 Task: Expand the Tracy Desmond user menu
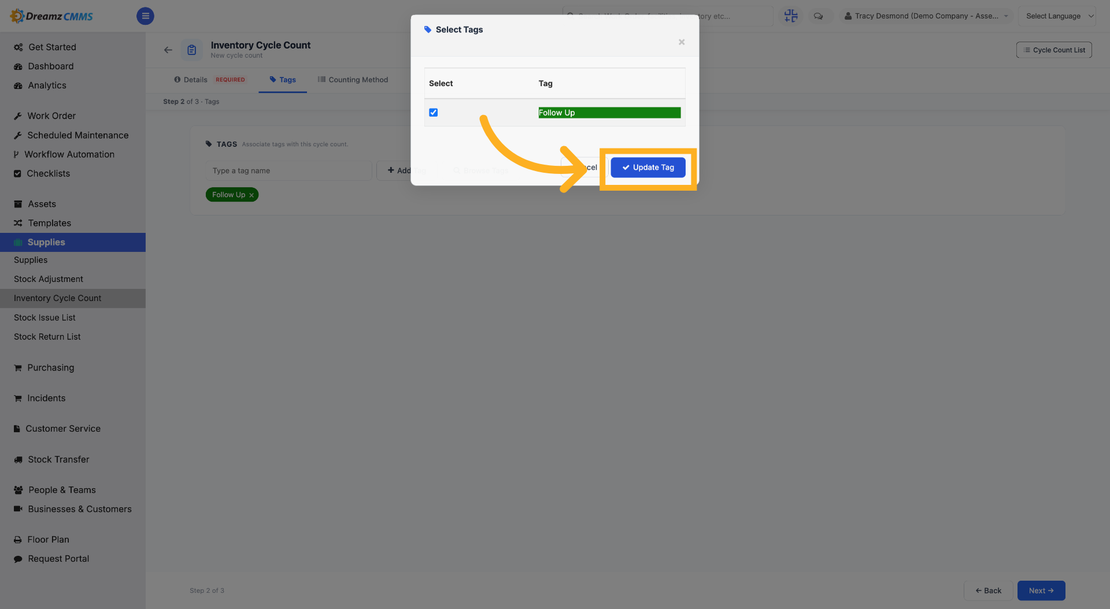point(926,16)
